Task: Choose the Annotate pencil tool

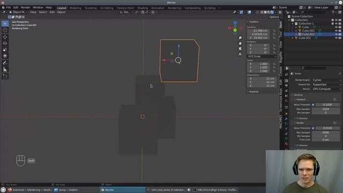Action: click(5, 63)
